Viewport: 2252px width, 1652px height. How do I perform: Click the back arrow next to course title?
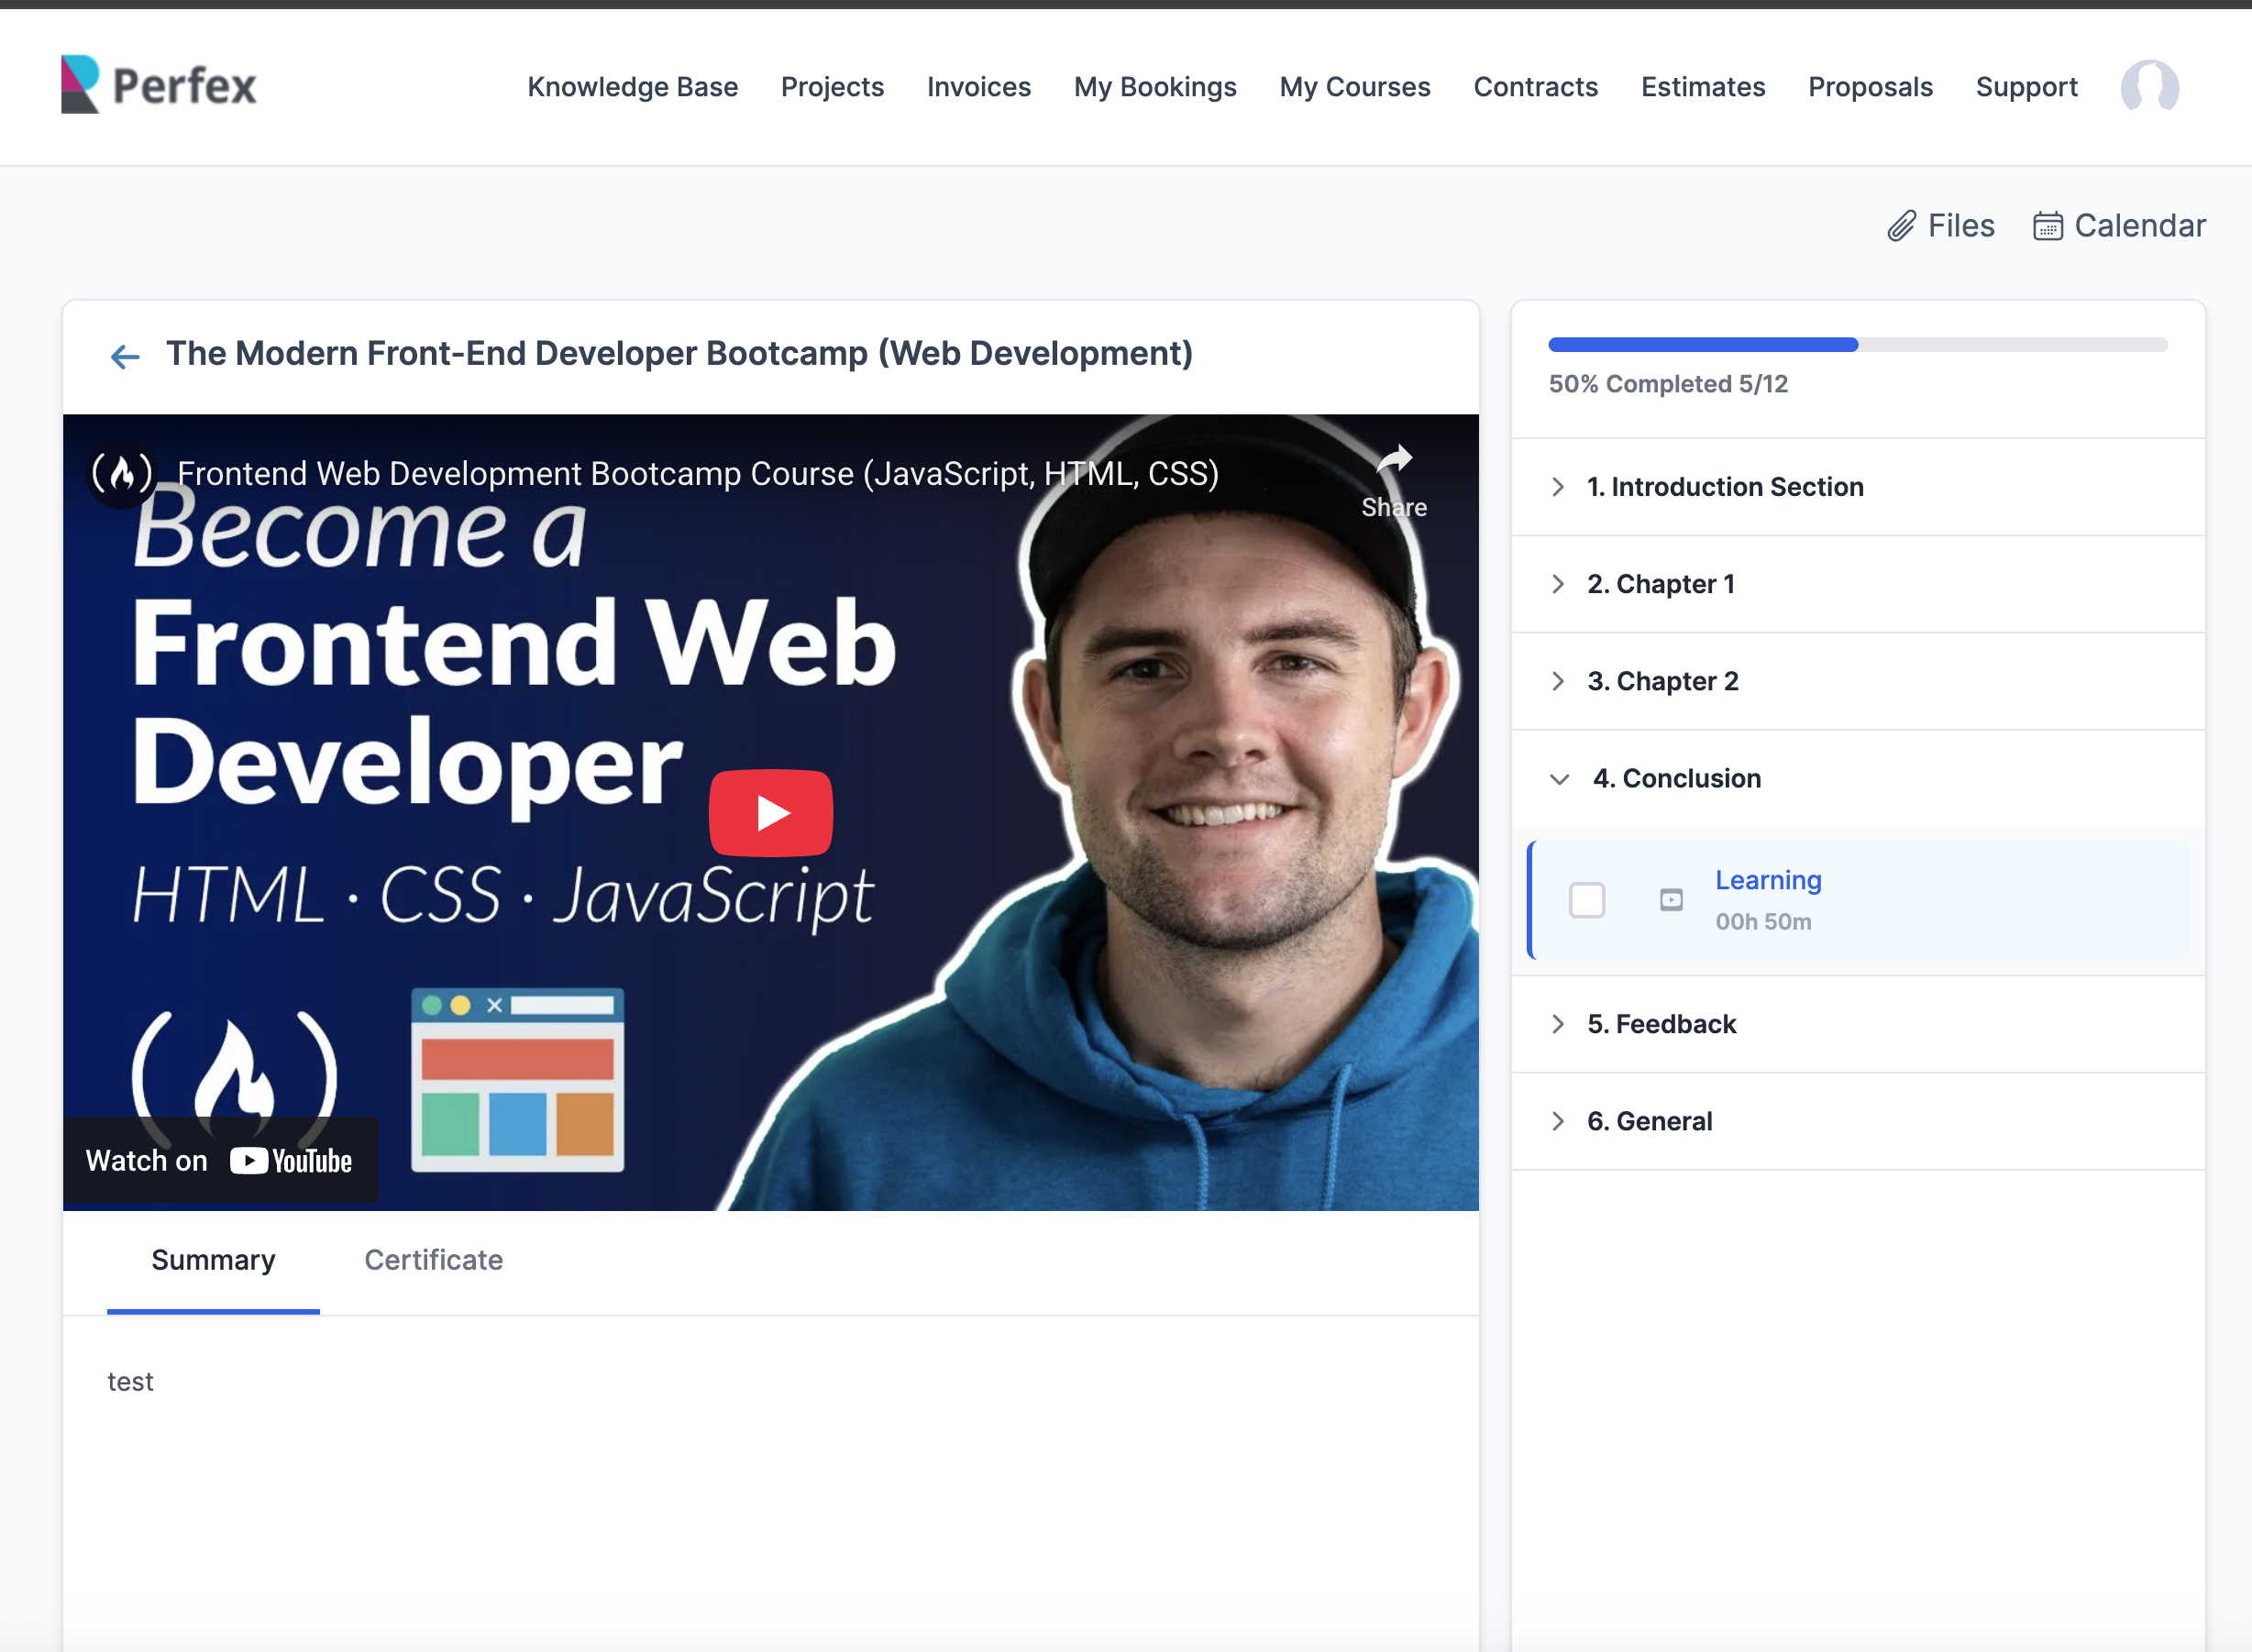125,356
